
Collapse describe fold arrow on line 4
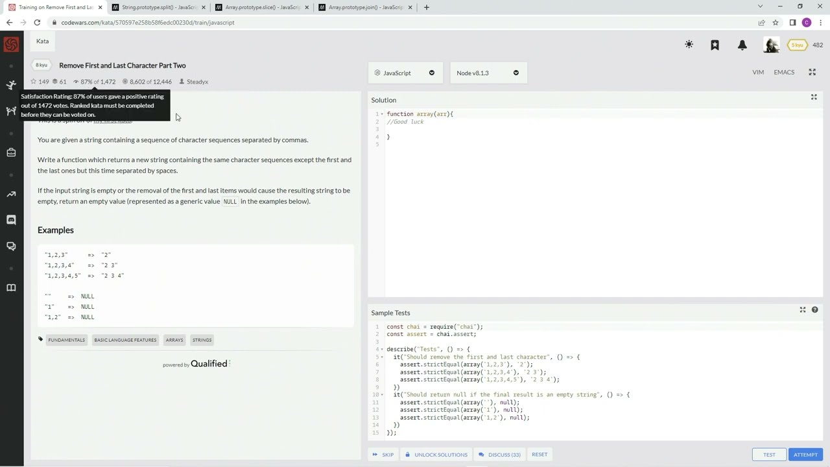(382, 350)
